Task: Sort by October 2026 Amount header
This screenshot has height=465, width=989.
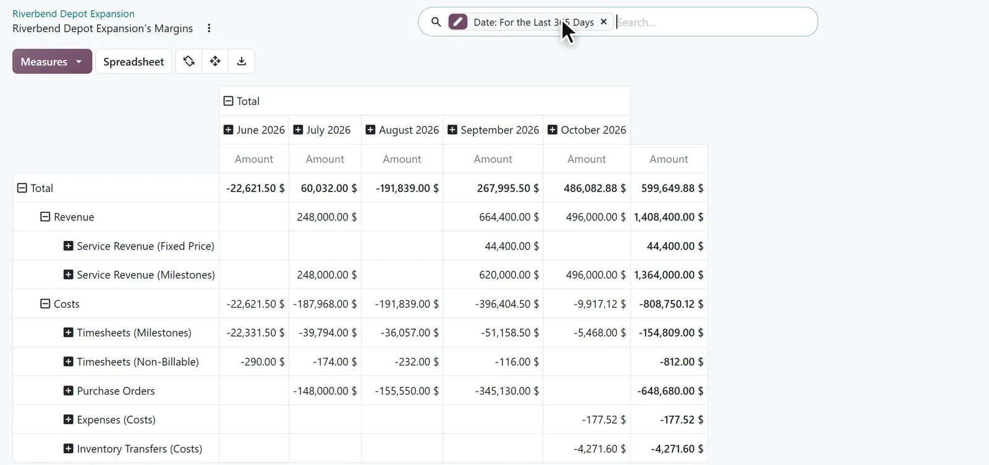Action: pos(587,159)
